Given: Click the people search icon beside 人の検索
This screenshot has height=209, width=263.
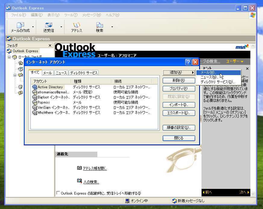Looking at the screenshot, I should coord(79,181).
